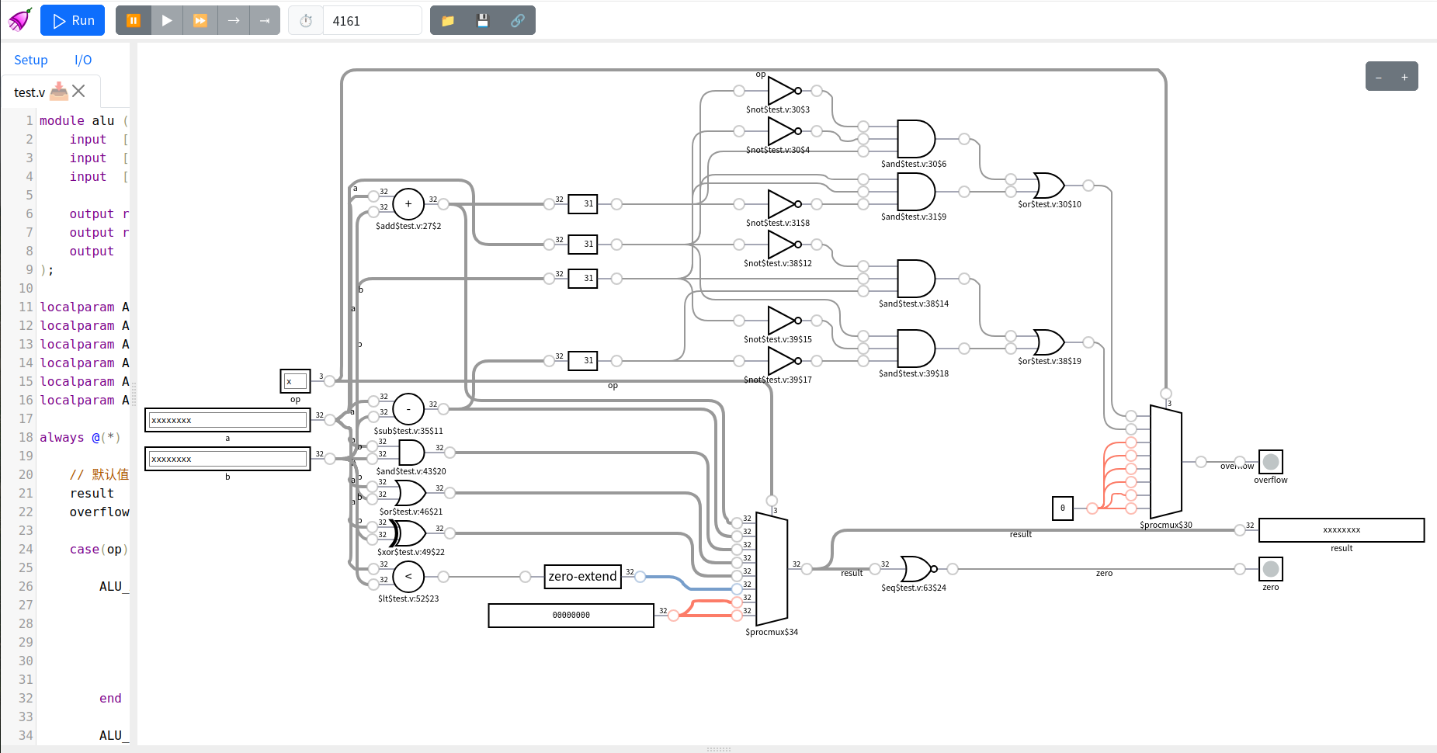This screenshot has height=753, width=1437.
Task: Select the NOT gate $not$test.v:39$15
Action: 784,321
